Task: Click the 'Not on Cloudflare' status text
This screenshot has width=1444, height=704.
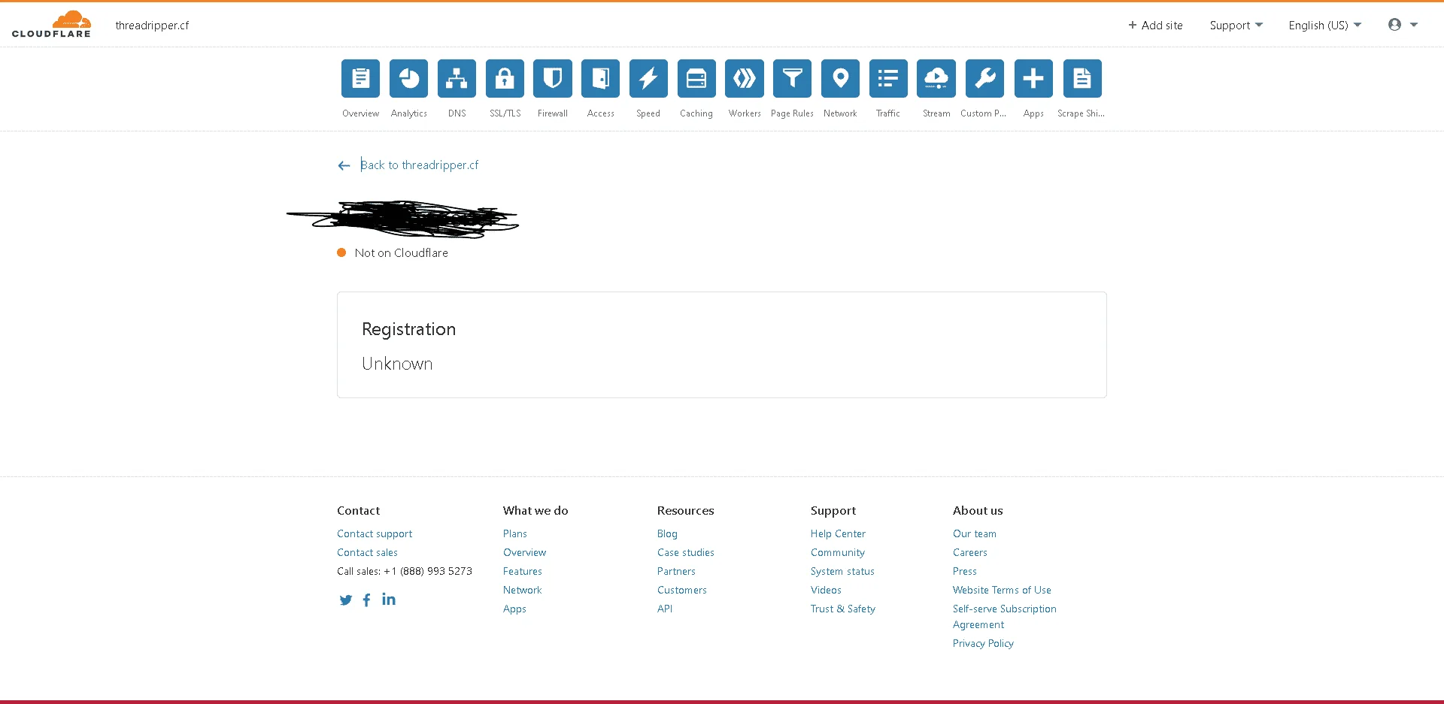Action: (401, 253)
